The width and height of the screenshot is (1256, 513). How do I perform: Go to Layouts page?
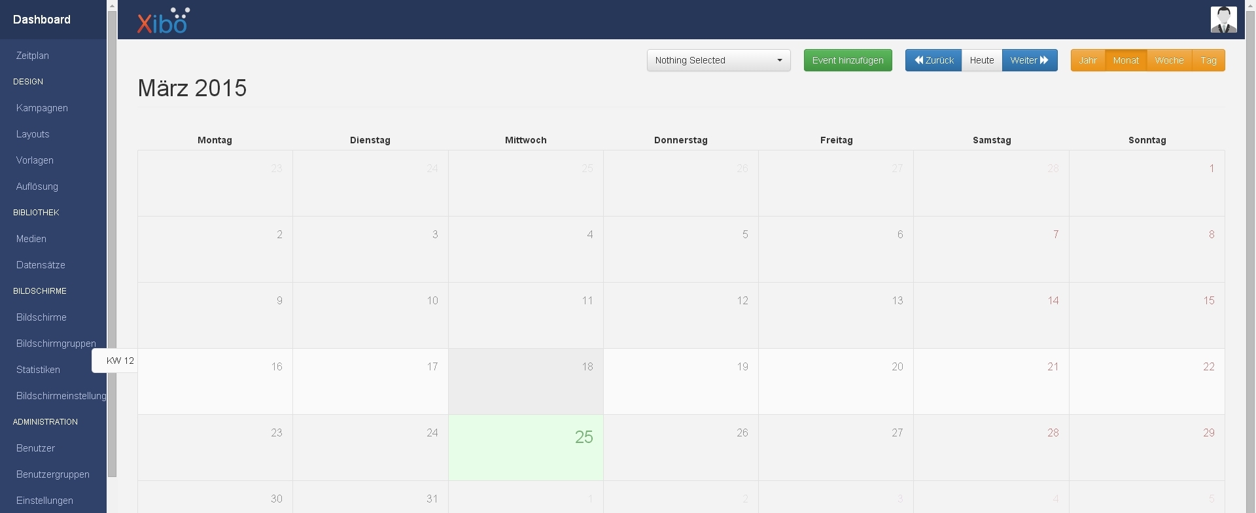tap(33, 134)
